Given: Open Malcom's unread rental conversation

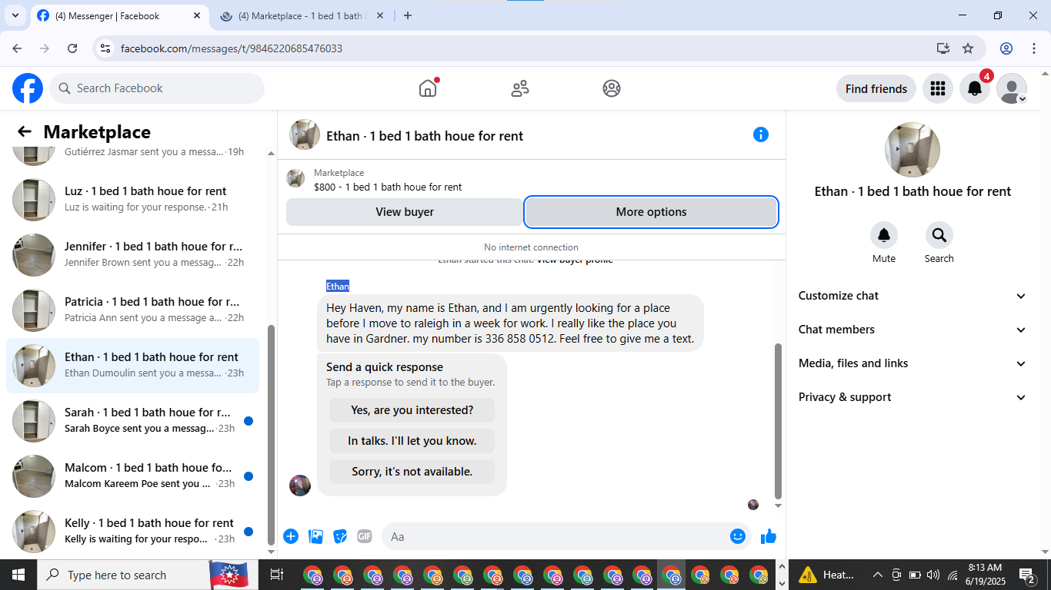Looking at the screenshot, I should (x=133, y=476).
